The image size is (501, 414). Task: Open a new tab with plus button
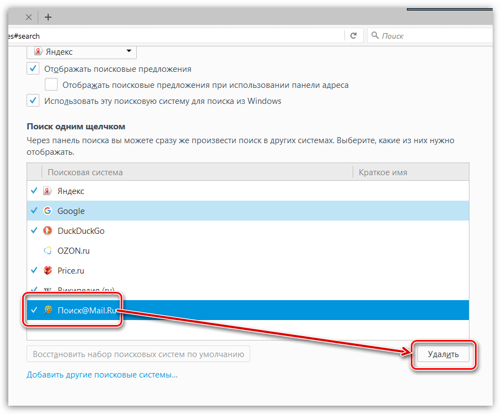(48, 17)
